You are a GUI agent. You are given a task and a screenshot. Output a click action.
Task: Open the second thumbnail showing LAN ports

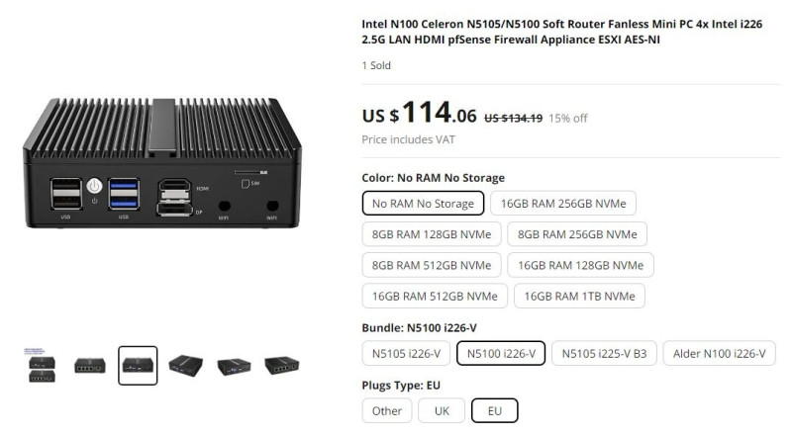[90, 366]
